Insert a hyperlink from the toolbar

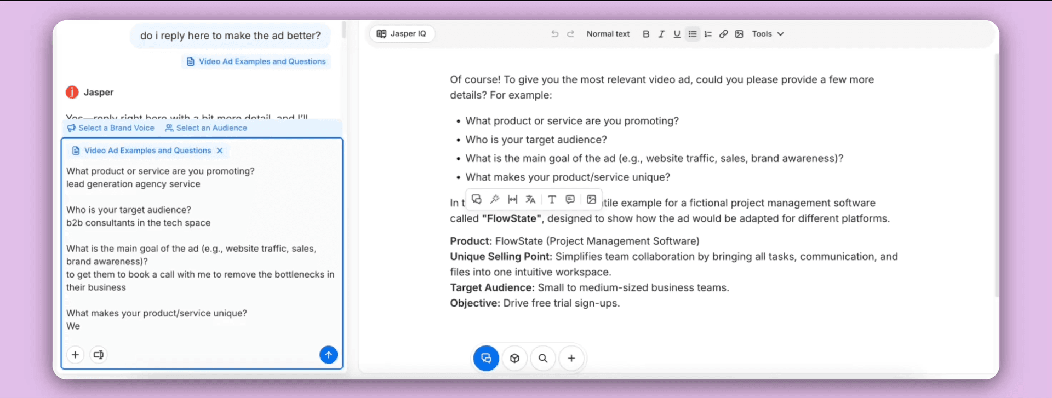tap(724, 34)
